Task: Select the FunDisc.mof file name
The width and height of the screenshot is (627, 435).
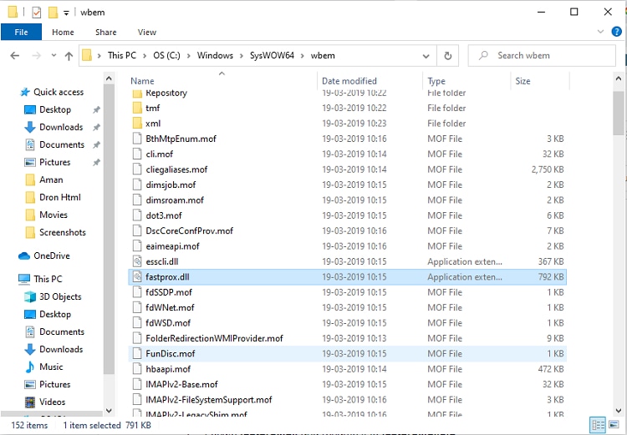Action: coord(171,354)
